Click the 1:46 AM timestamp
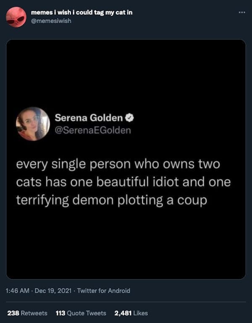 [18, 291]
